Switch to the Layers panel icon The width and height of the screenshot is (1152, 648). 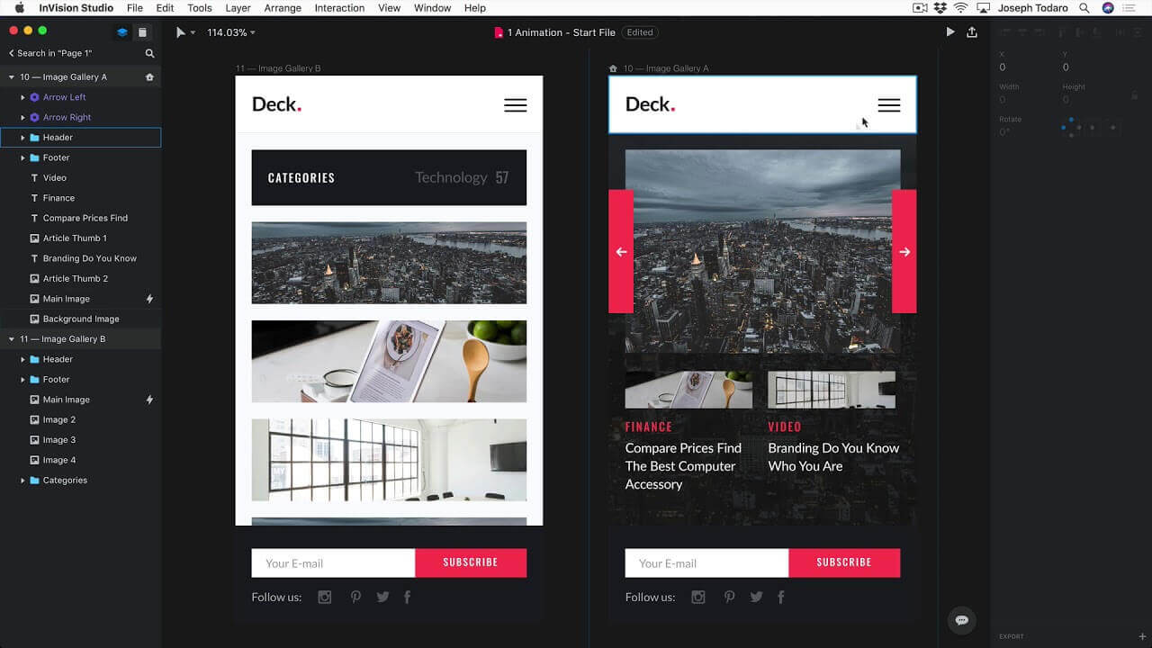point(122,32)
